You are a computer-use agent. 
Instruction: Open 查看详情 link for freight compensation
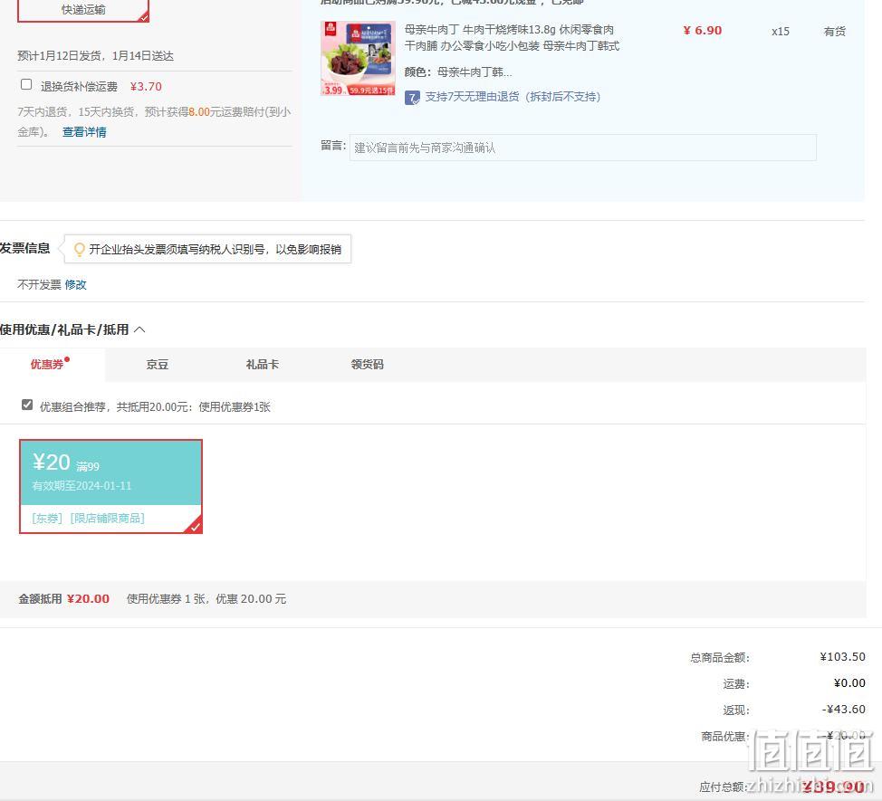(84, 132)
